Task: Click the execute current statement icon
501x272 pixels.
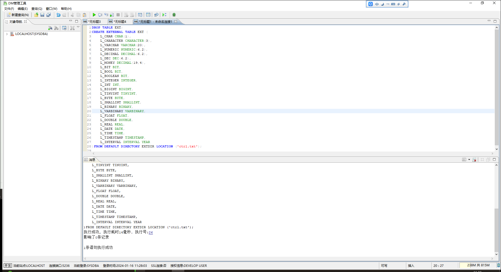Action: (x=100, y=15)
